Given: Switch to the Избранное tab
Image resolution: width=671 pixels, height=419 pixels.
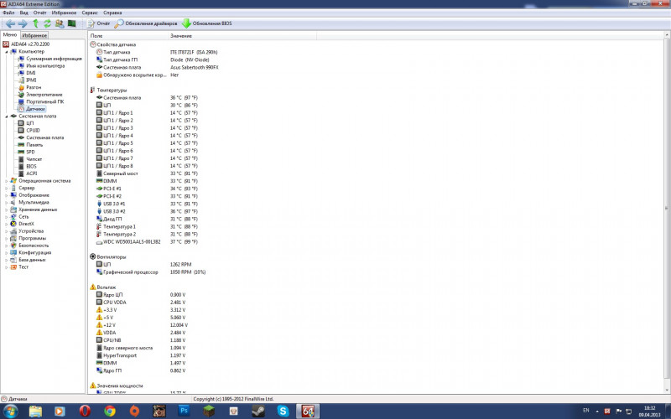Looking at the screenshot, I should [x=34, y=35].
